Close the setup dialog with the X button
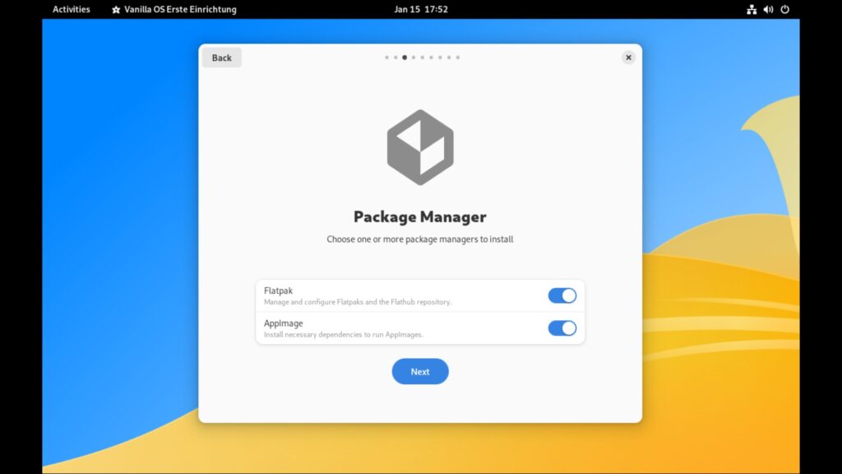Viewport: 842px width, 474px height. pyautogui.click(x=628, y=58)
